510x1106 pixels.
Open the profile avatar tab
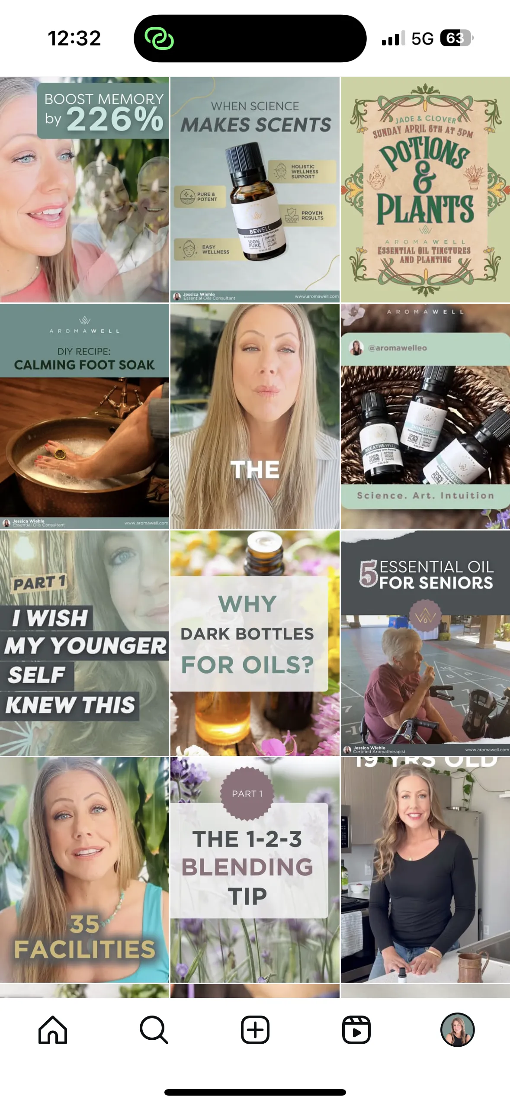tap(458, 1030)
